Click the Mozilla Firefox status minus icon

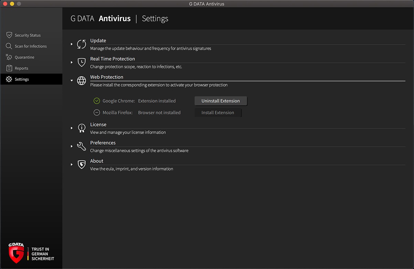(97, 112)
